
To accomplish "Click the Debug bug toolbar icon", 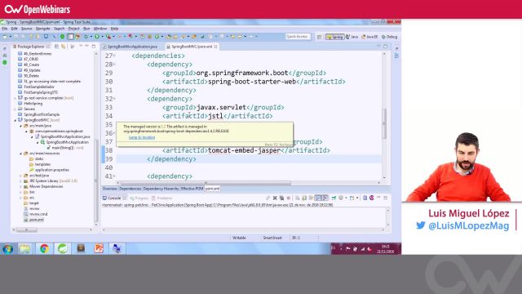I will tap(86, 37).
